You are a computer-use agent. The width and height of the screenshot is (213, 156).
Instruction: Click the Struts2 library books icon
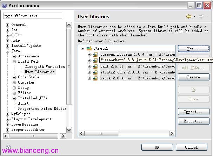coord(89,48)
